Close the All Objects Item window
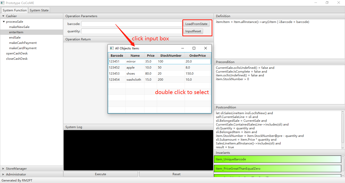This screenshot has width=345, height=183. [x=206, y=48]
